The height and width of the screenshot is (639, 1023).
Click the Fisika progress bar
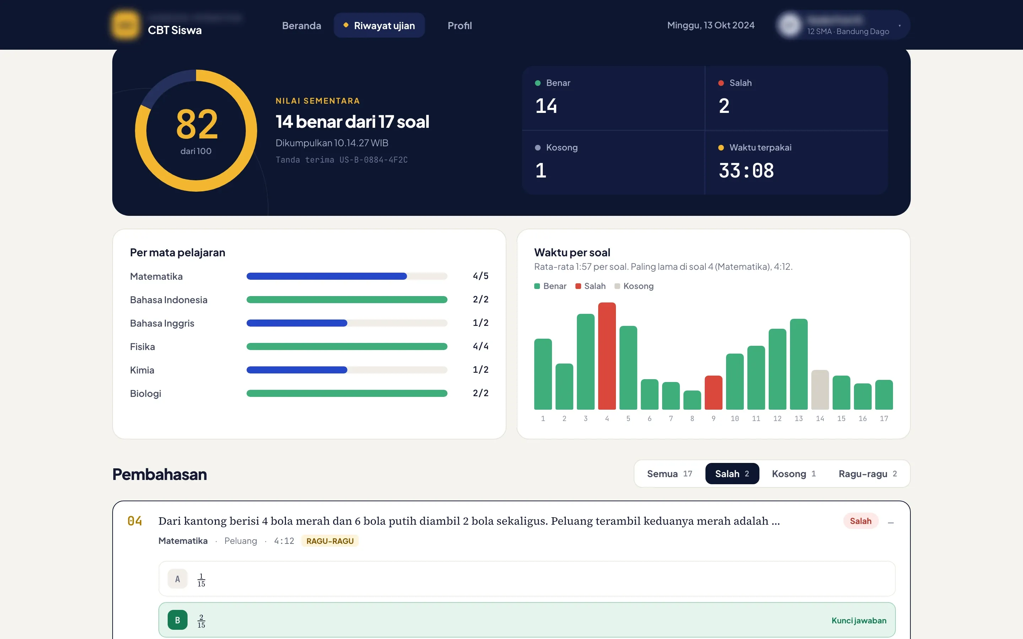347,346
